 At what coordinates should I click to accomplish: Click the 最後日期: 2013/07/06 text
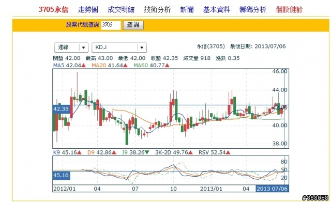click(x=258, y=46)
